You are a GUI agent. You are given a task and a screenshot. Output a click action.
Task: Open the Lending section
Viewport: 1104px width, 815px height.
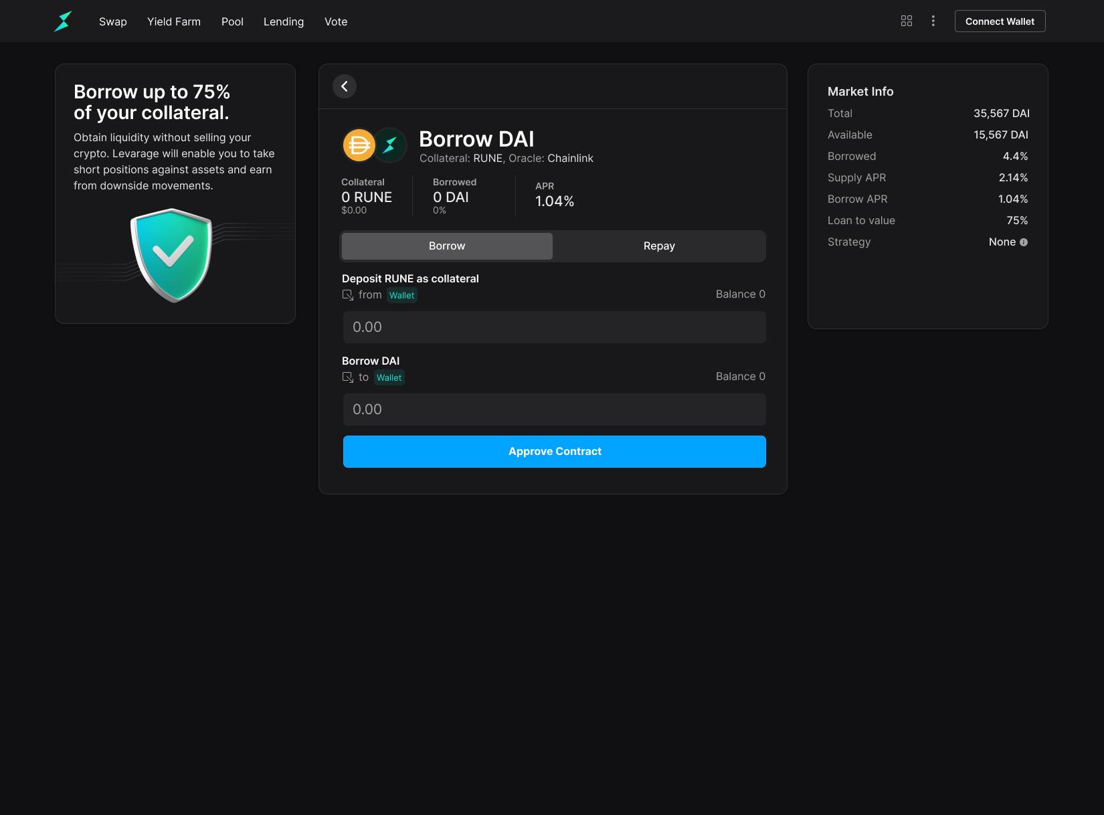pyautogui.click(x=284, y=21)
